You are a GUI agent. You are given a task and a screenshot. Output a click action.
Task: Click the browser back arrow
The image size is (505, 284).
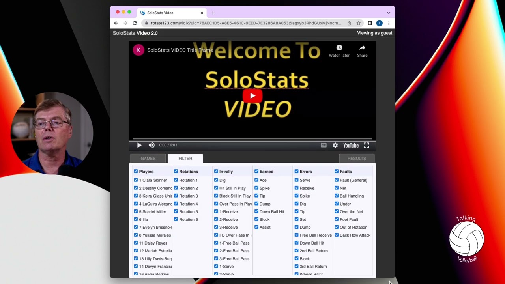[116, 23]
